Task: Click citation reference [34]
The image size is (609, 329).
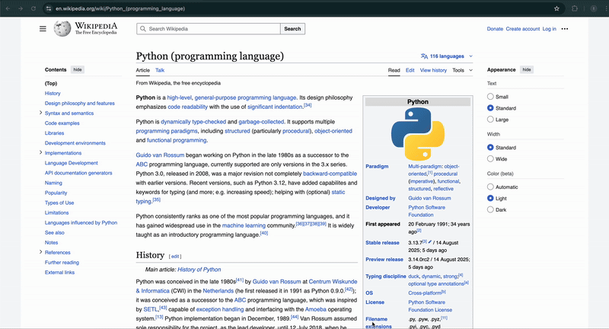Action: pos(308,105)
